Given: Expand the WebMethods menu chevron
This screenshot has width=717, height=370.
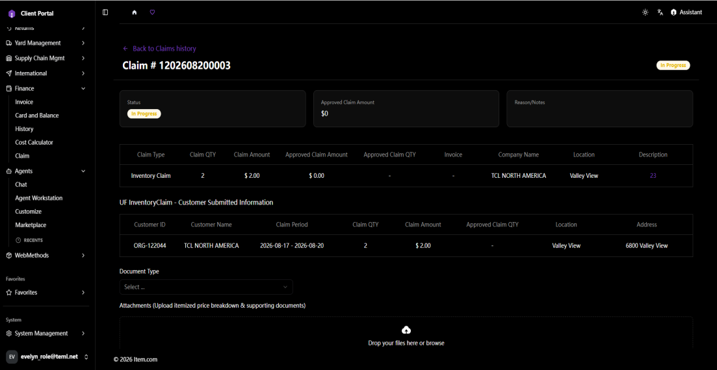Looking at the screenshot, I should (x=83, y=255).
